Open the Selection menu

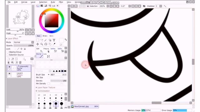pyautogui.click(x=43, y=2)
